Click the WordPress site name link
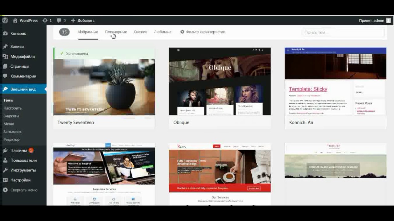 point(29,21)
